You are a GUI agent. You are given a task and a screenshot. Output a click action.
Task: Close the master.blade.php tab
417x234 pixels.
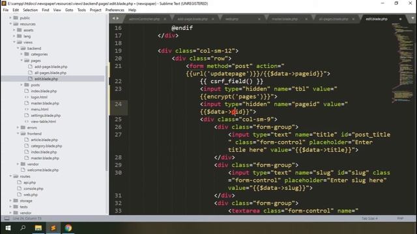[306, 19]
